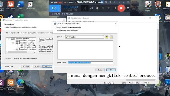Click the < Back button
The height and width of the screenshot is (96, 170).
point(37,66)
